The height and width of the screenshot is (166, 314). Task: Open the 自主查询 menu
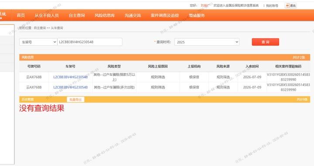[77, 15]
